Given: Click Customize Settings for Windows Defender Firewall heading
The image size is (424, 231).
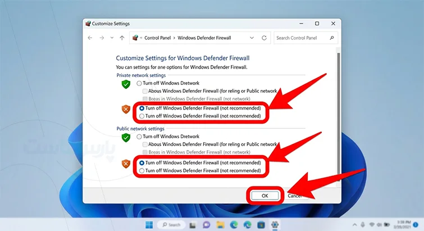Looking at the screenshot, I should point(183,58).
